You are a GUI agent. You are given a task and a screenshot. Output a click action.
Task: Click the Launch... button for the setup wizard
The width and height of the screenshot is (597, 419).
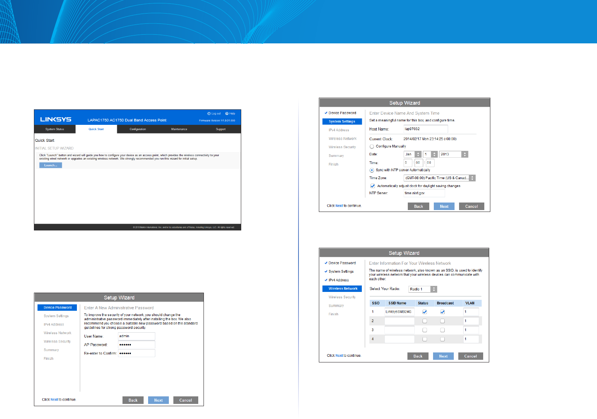click(51, 165)
